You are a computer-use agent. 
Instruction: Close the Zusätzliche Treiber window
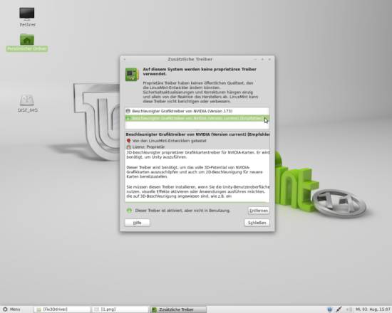pos(269,59)
